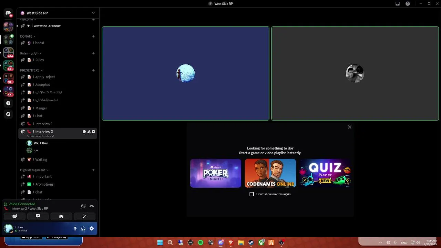Open Steam from the taskbar

[251, 242]
